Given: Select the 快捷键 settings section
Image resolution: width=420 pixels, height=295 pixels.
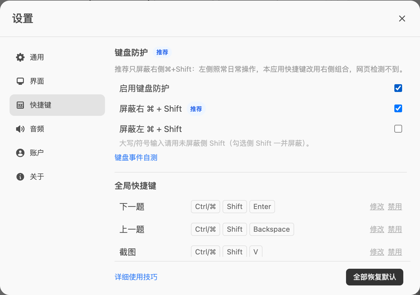Looking at the screenshot, I should pyautogui.click(x=57, y=105).
